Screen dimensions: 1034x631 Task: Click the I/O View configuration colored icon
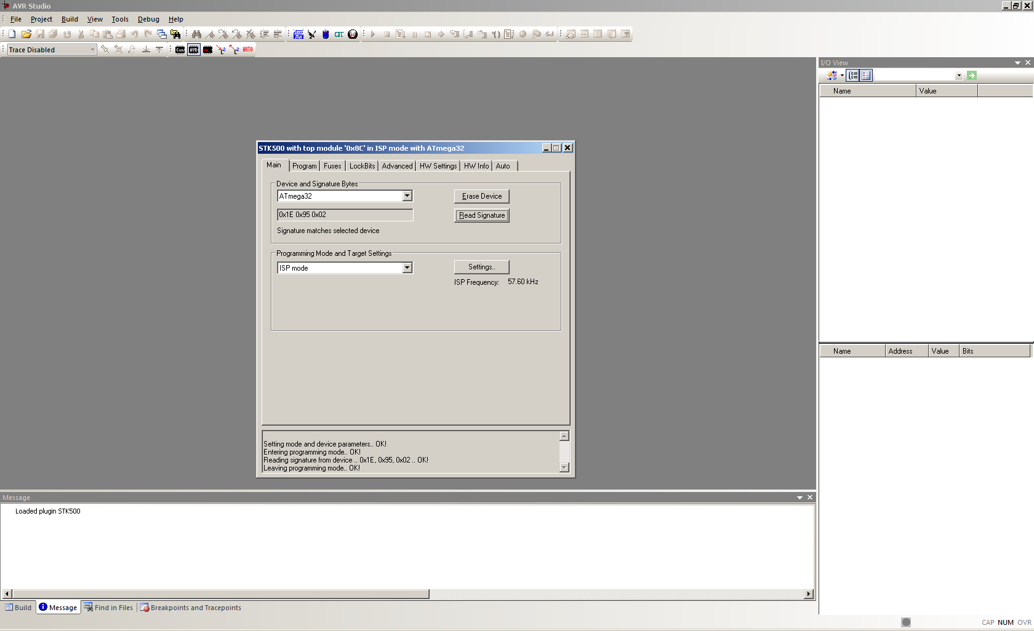832,75
